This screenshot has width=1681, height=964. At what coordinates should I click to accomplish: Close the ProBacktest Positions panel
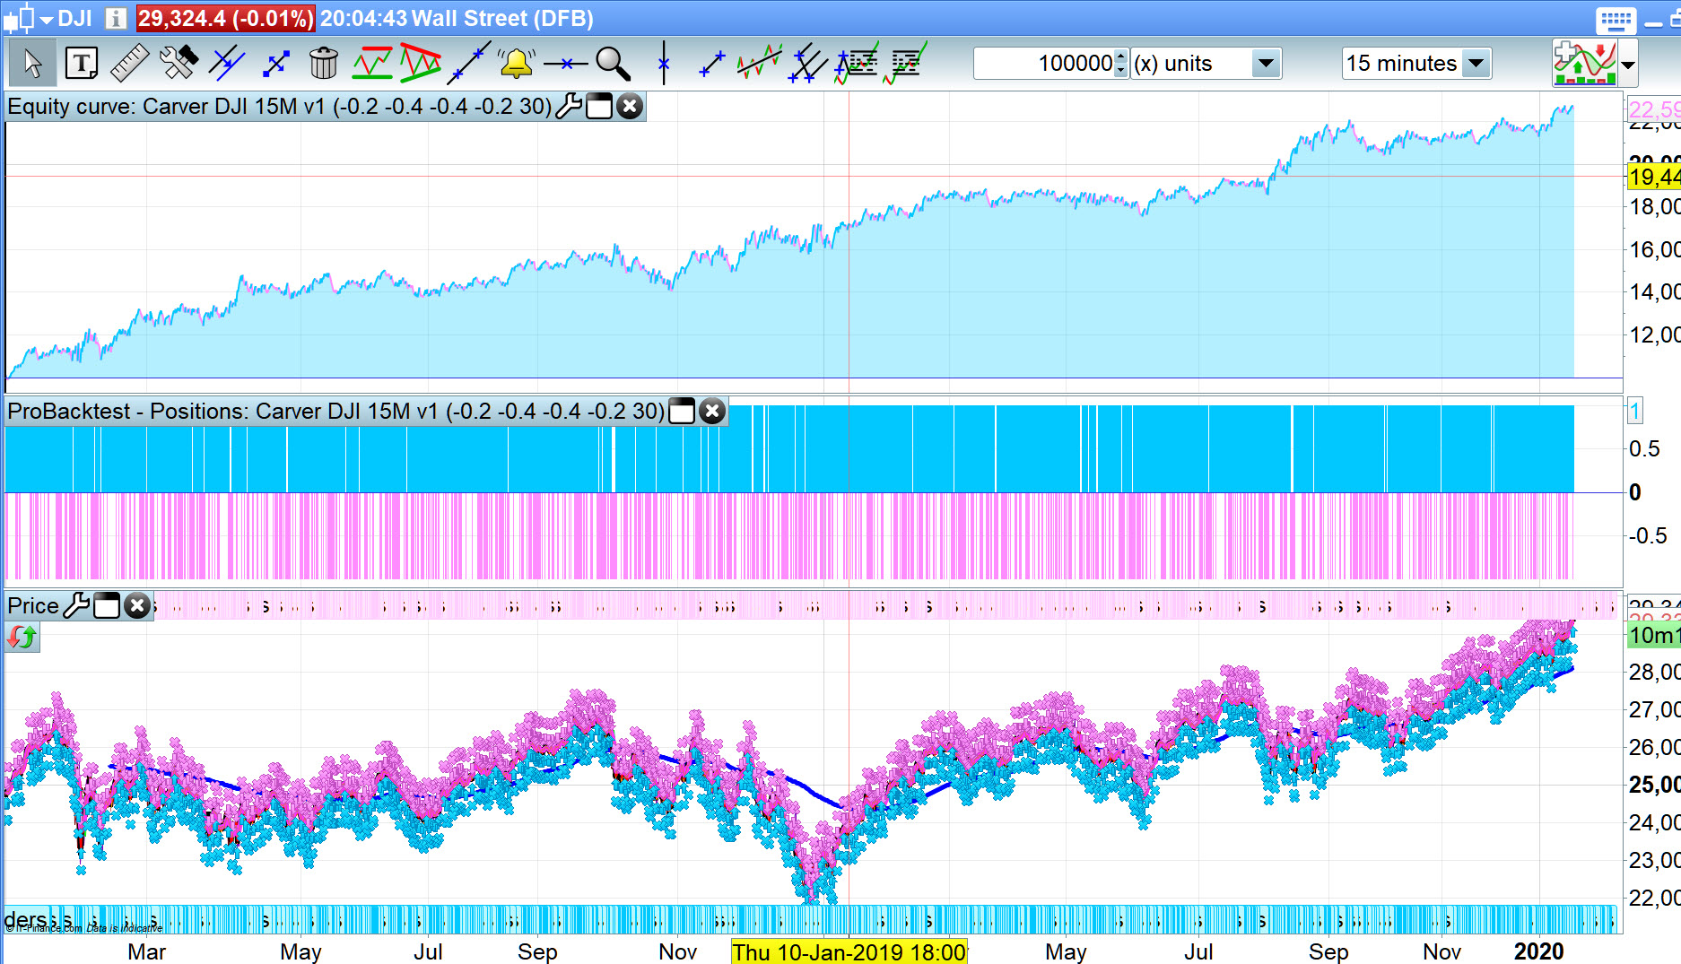click(x=712, y=411)
